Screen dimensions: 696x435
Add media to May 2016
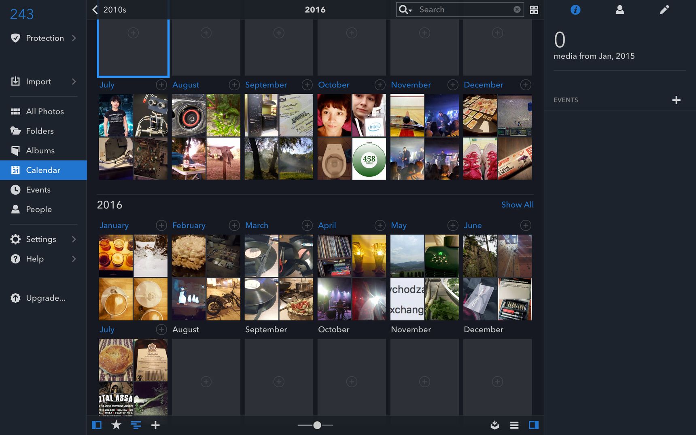(452, 225)
